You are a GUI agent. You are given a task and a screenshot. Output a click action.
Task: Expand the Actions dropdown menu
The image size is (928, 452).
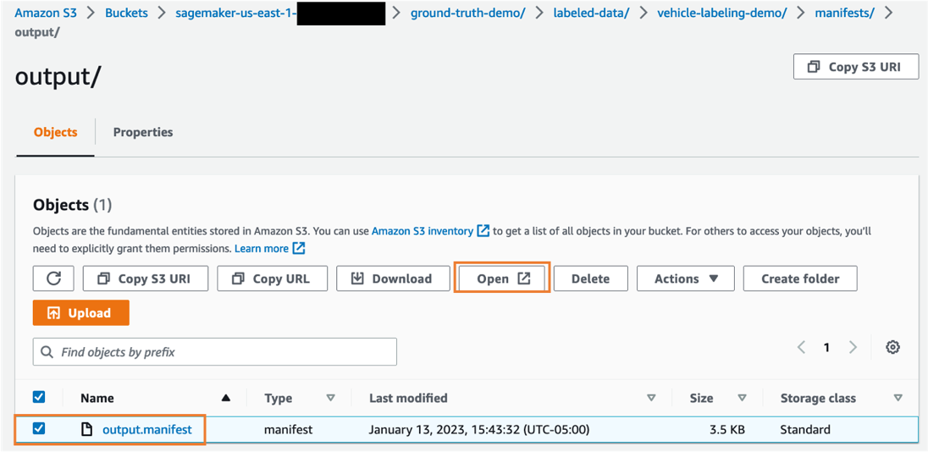coord(686,278)
